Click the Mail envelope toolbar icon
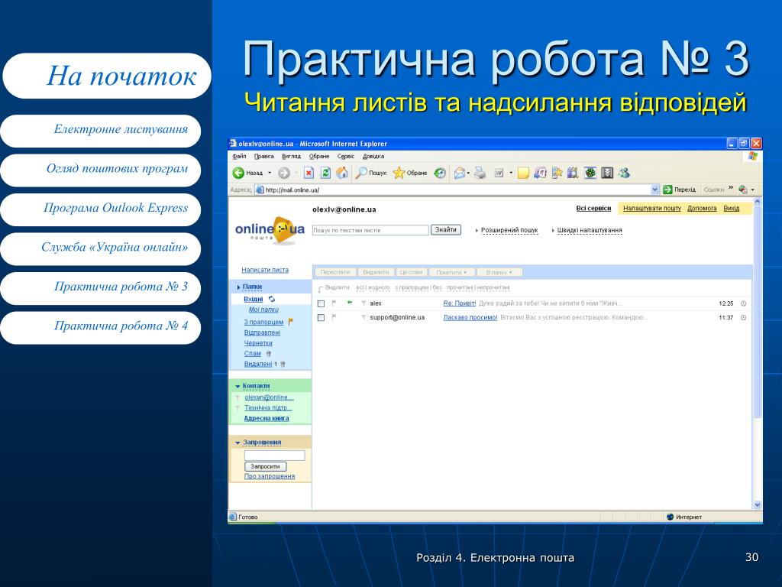Image resolution: width=782 pixels, height=587 pixels. pyautogui.click(x=459, y=174)
